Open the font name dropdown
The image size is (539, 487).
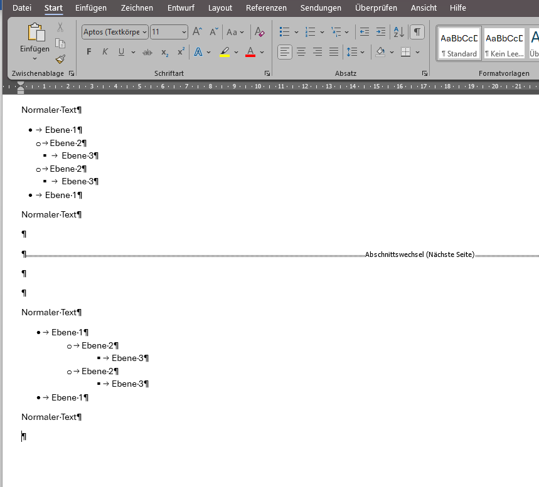tap(145, 32)
